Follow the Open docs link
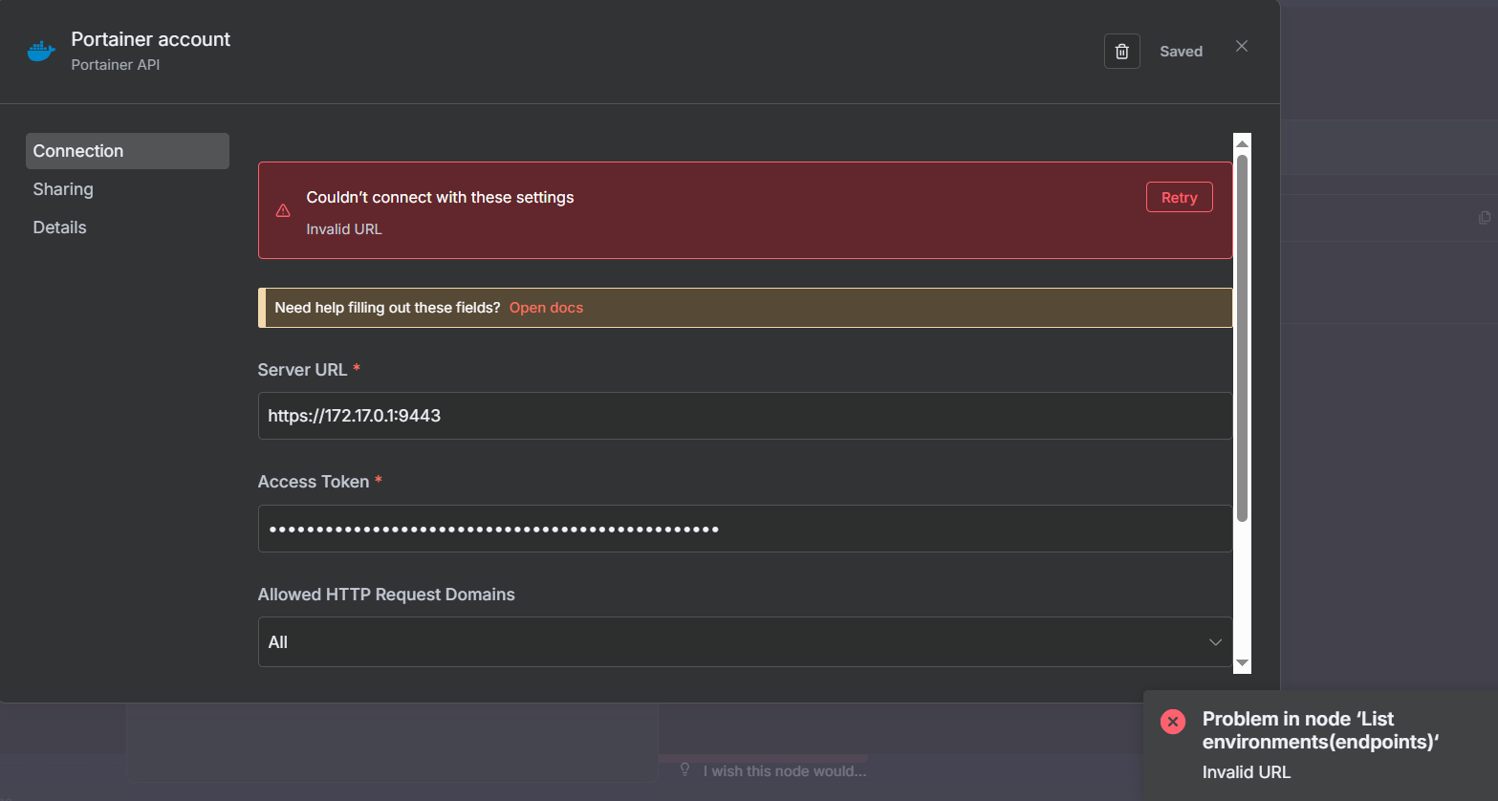Image resolution: width=1498 pixels, height=801 pixels. click(x=546, y=308)
